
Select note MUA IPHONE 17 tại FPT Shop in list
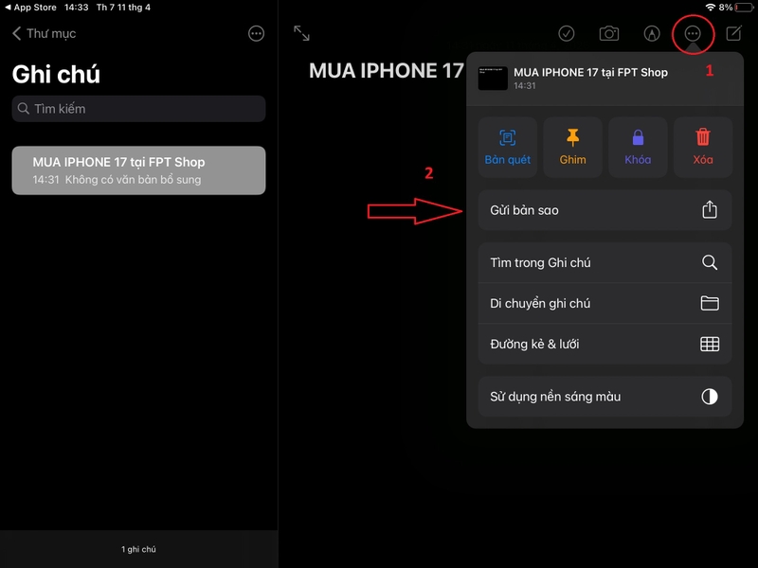tap(138, 170)
